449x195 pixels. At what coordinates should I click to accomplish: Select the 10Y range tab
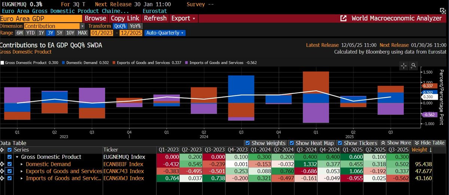70,33
